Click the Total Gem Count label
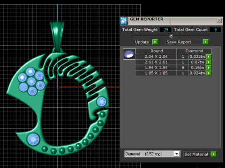The height and width of the screenshot is (168, 225). pos(191,30)
